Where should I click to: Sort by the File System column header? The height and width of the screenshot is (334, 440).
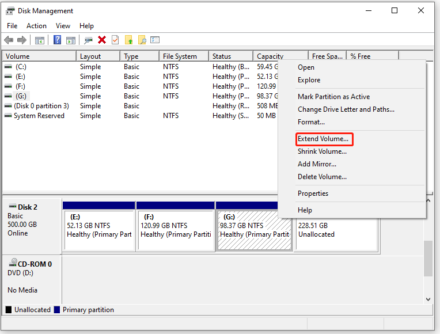[x=184, y=56]
